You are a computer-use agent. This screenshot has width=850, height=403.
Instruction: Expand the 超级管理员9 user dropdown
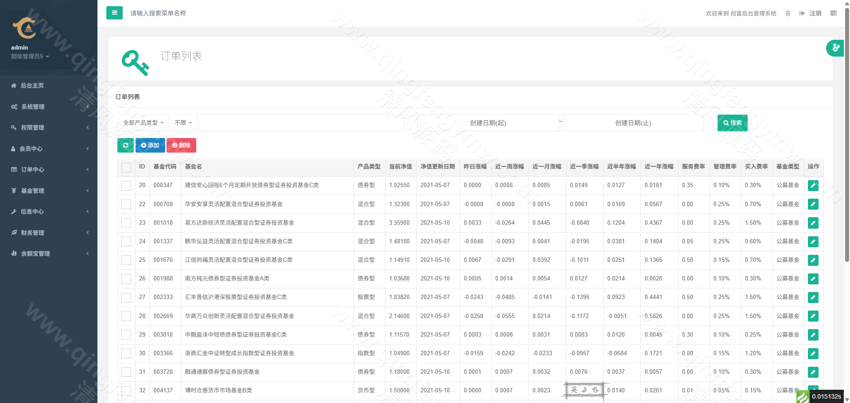coord(30,57)
